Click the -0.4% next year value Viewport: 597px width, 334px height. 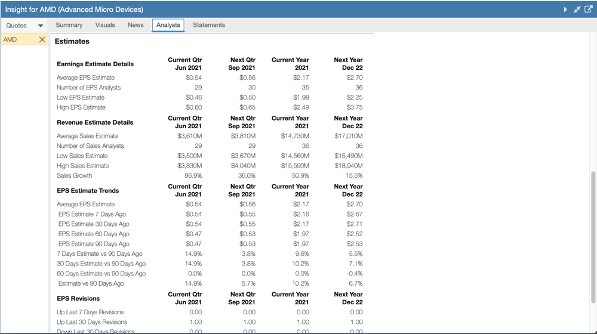click(355, 274)
